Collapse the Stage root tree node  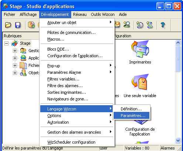[6, 43]
